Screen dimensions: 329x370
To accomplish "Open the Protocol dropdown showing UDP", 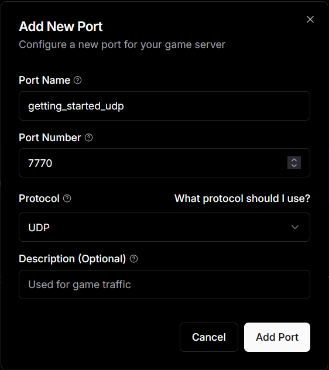I will pos(164,227).
